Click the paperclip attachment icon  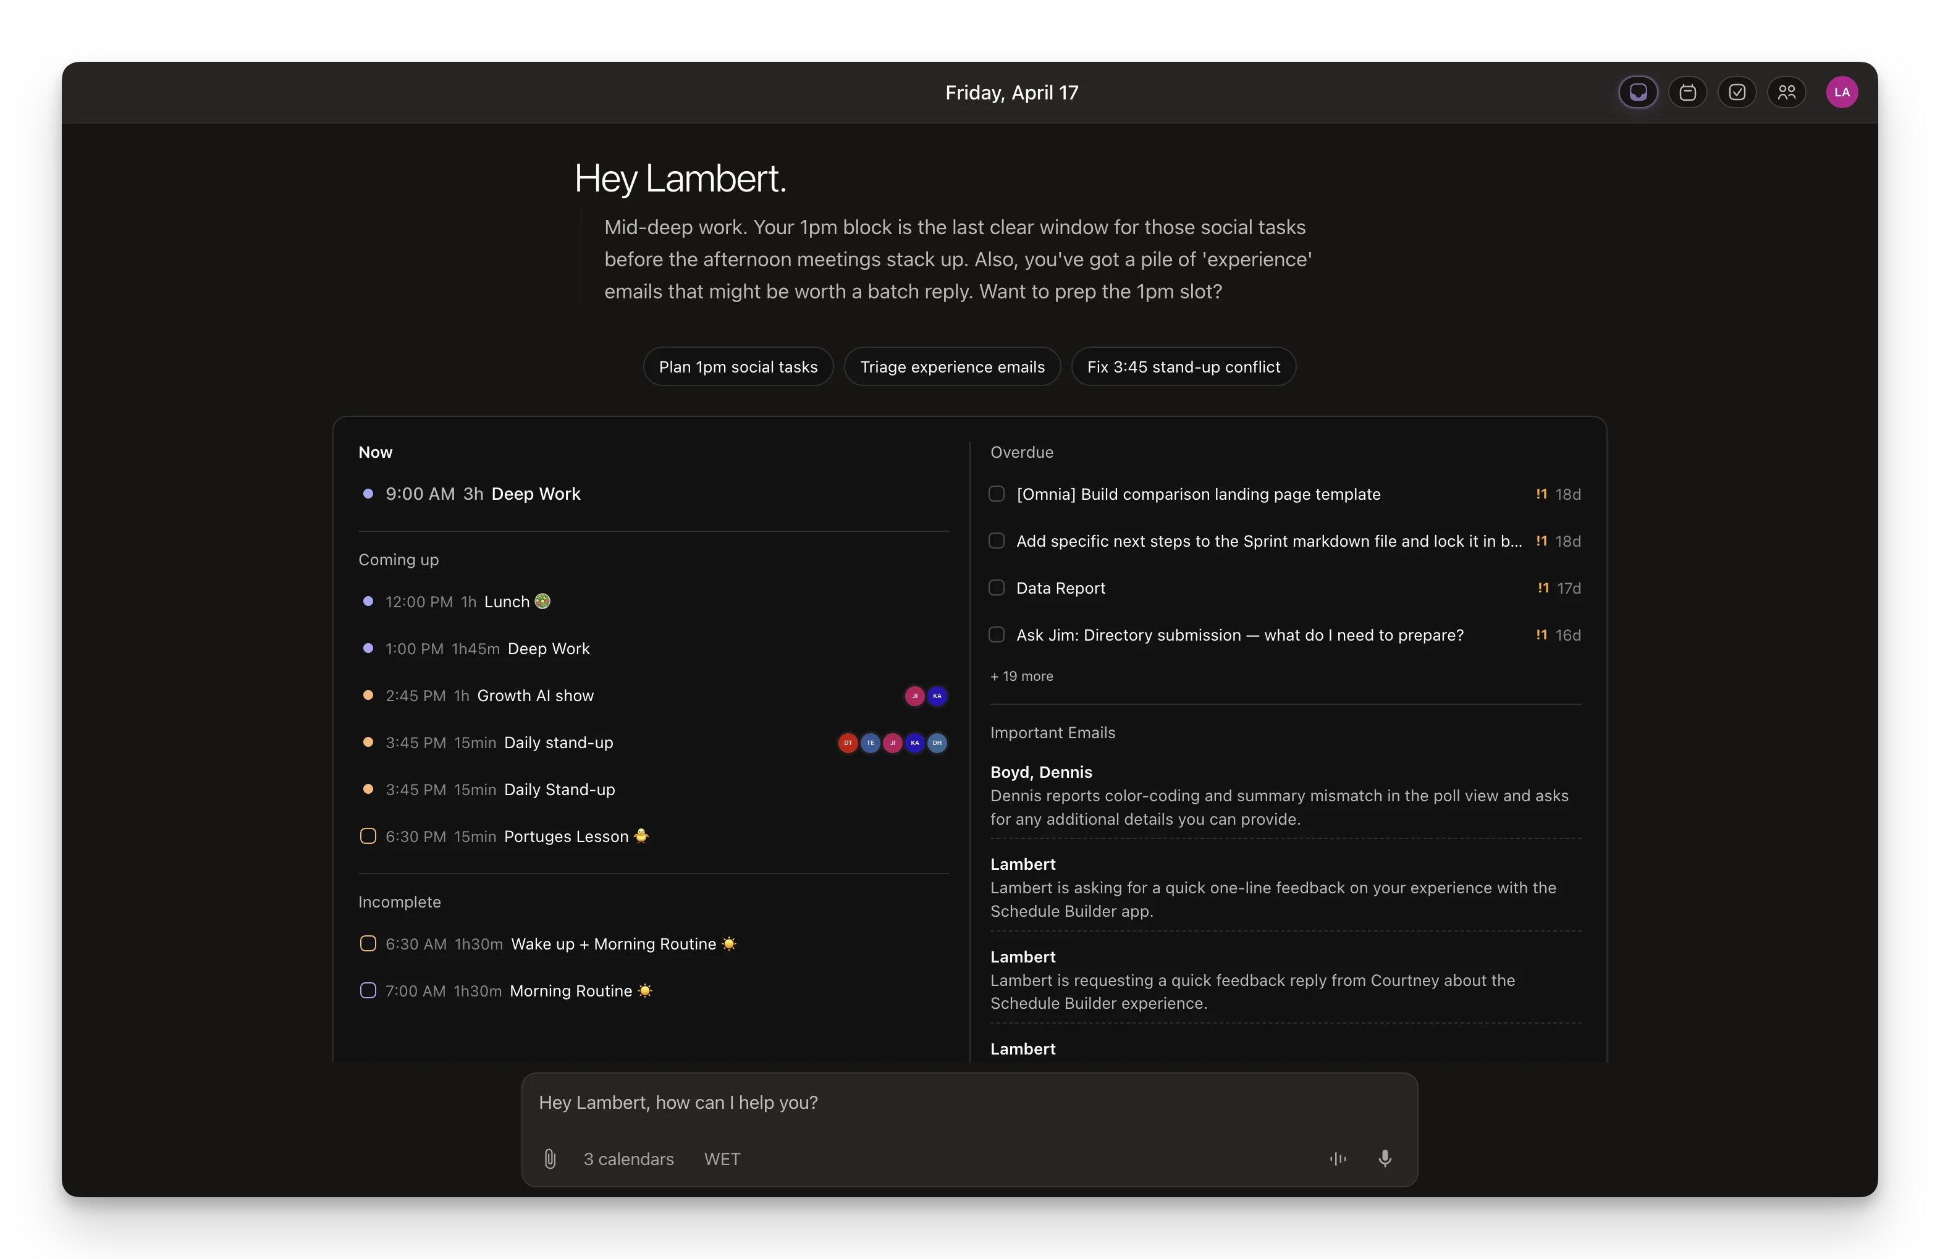(x=550, y=1159)
